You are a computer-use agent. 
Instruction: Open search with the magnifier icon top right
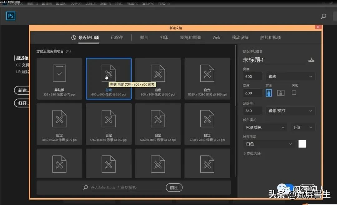pyautogui.click(x=324, y=16)
